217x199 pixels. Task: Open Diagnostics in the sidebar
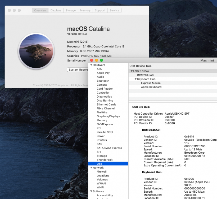104,97
